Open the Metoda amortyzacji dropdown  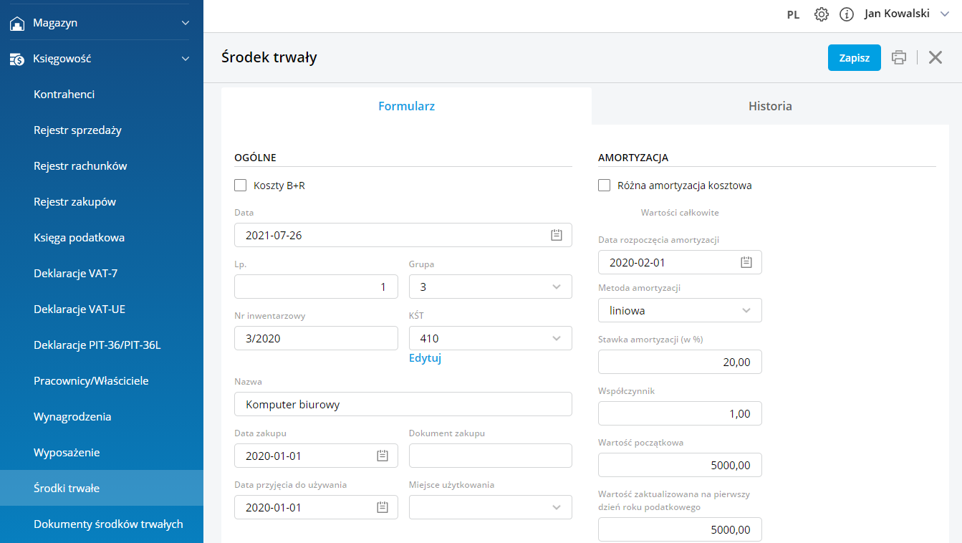point(746,310)
